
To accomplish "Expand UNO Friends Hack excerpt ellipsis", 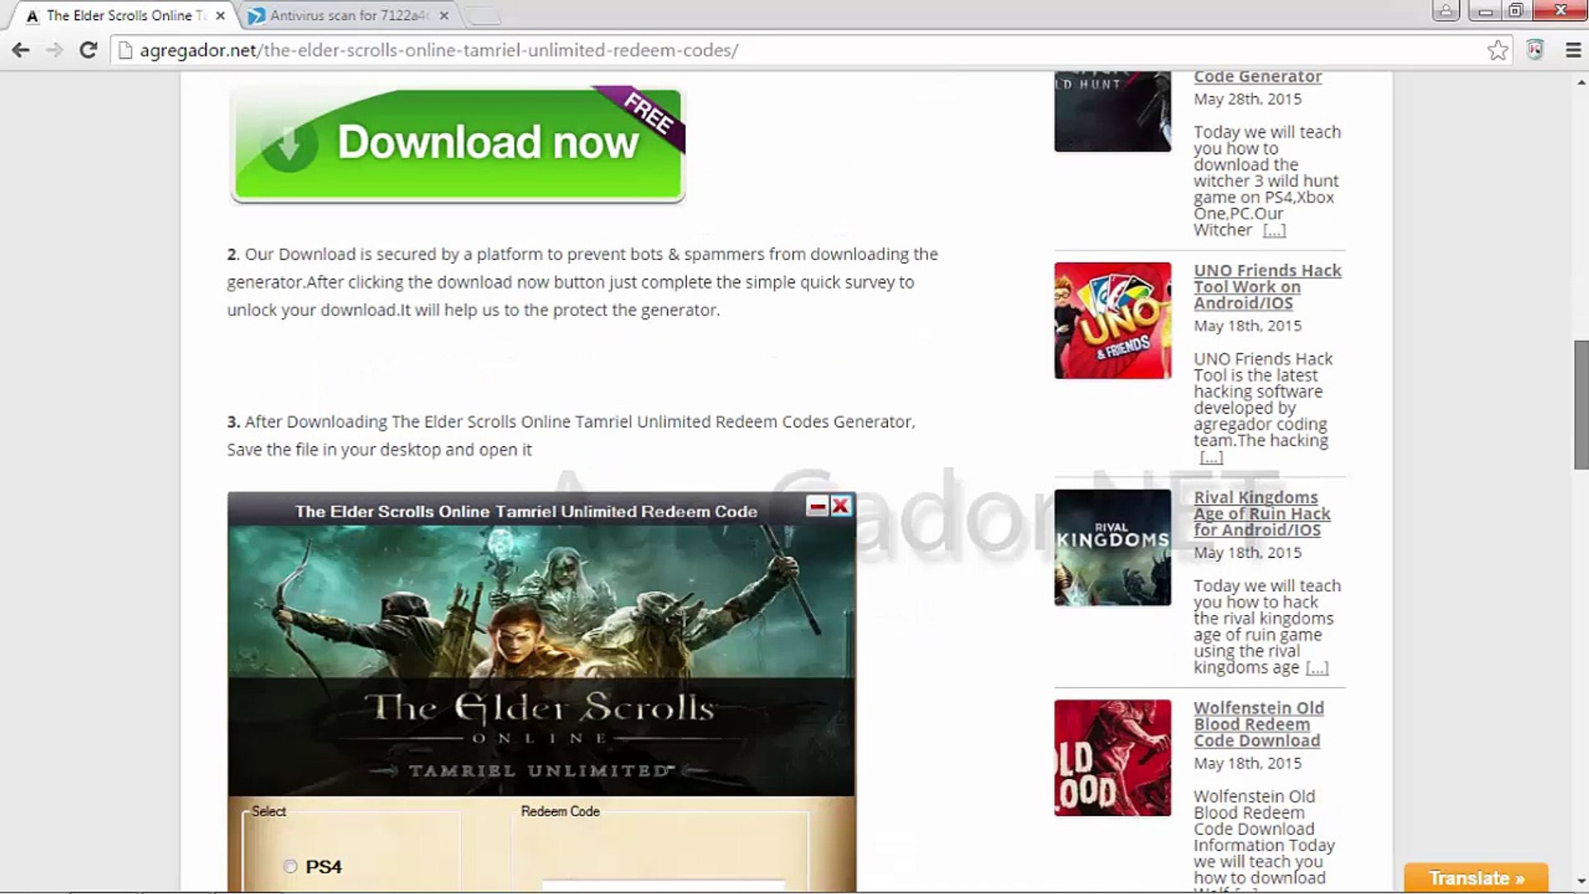I will coord(1211,457).
